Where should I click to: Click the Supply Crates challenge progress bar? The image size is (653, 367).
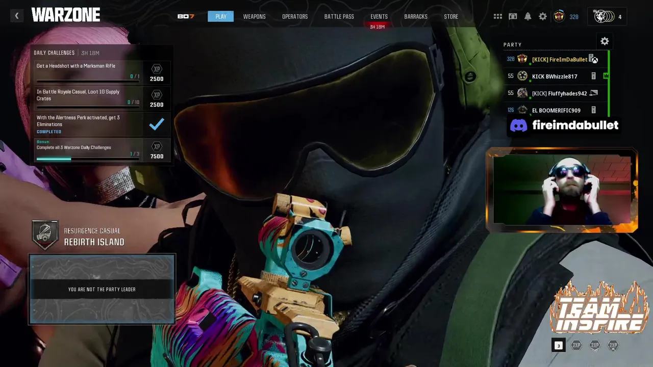pos(88,107)
